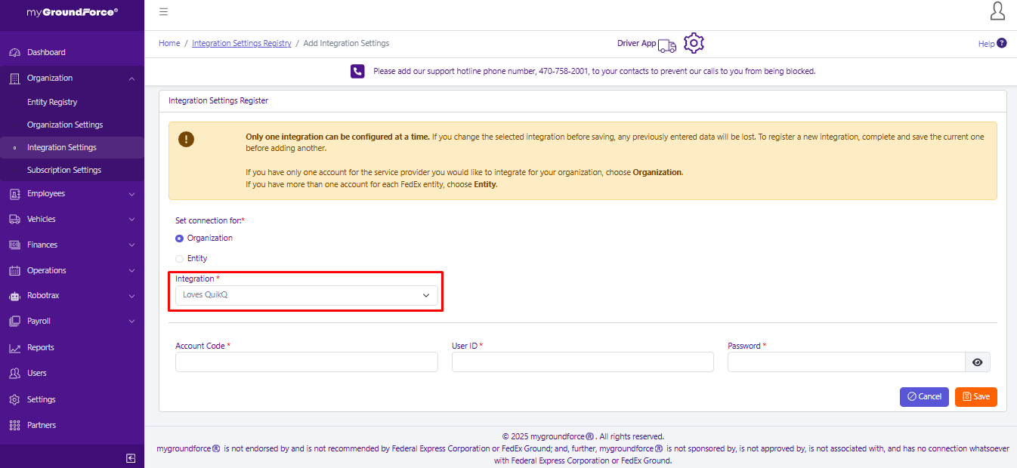Click the Robotrax robot icon

pos(14,296)
